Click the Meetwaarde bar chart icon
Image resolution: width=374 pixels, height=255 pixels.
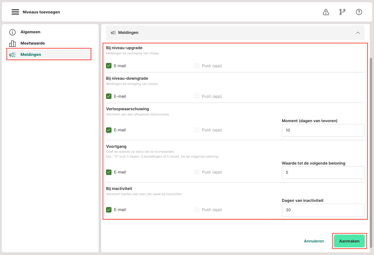click(12, 43)
